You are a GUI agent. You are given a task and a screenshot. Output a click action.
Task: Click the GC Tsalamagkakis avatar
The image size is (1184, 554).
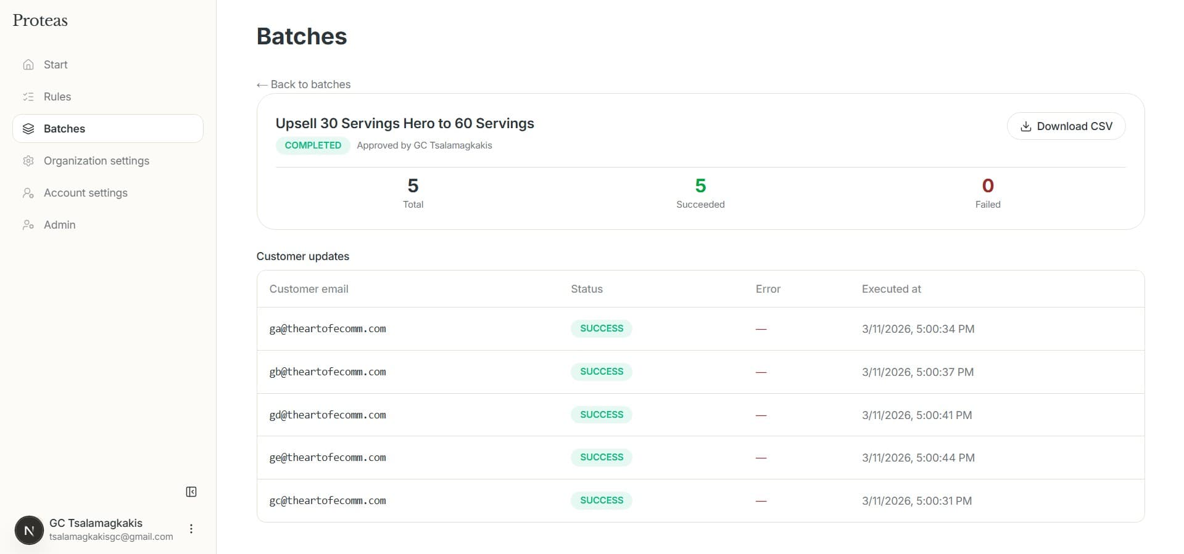pos(29,530)
